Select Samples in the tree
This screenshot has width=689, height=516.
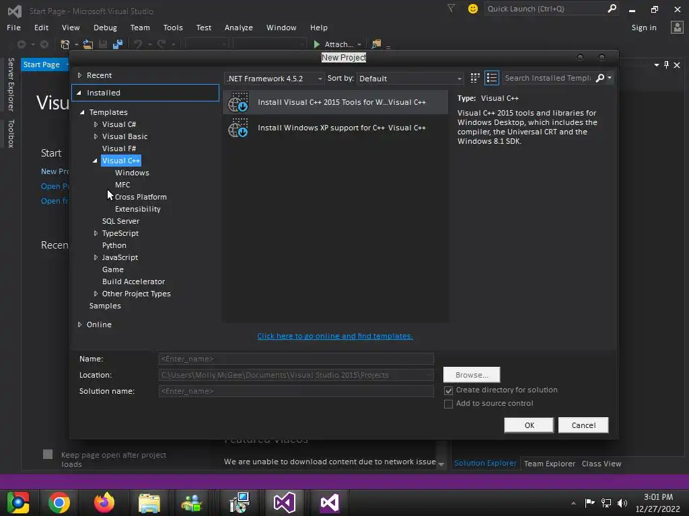click(x=104, y=306)
